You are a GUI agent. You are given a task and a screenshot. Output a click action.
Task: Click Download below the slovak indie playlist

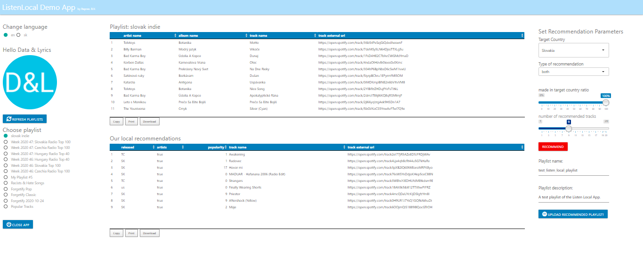[x=149, y=122]
